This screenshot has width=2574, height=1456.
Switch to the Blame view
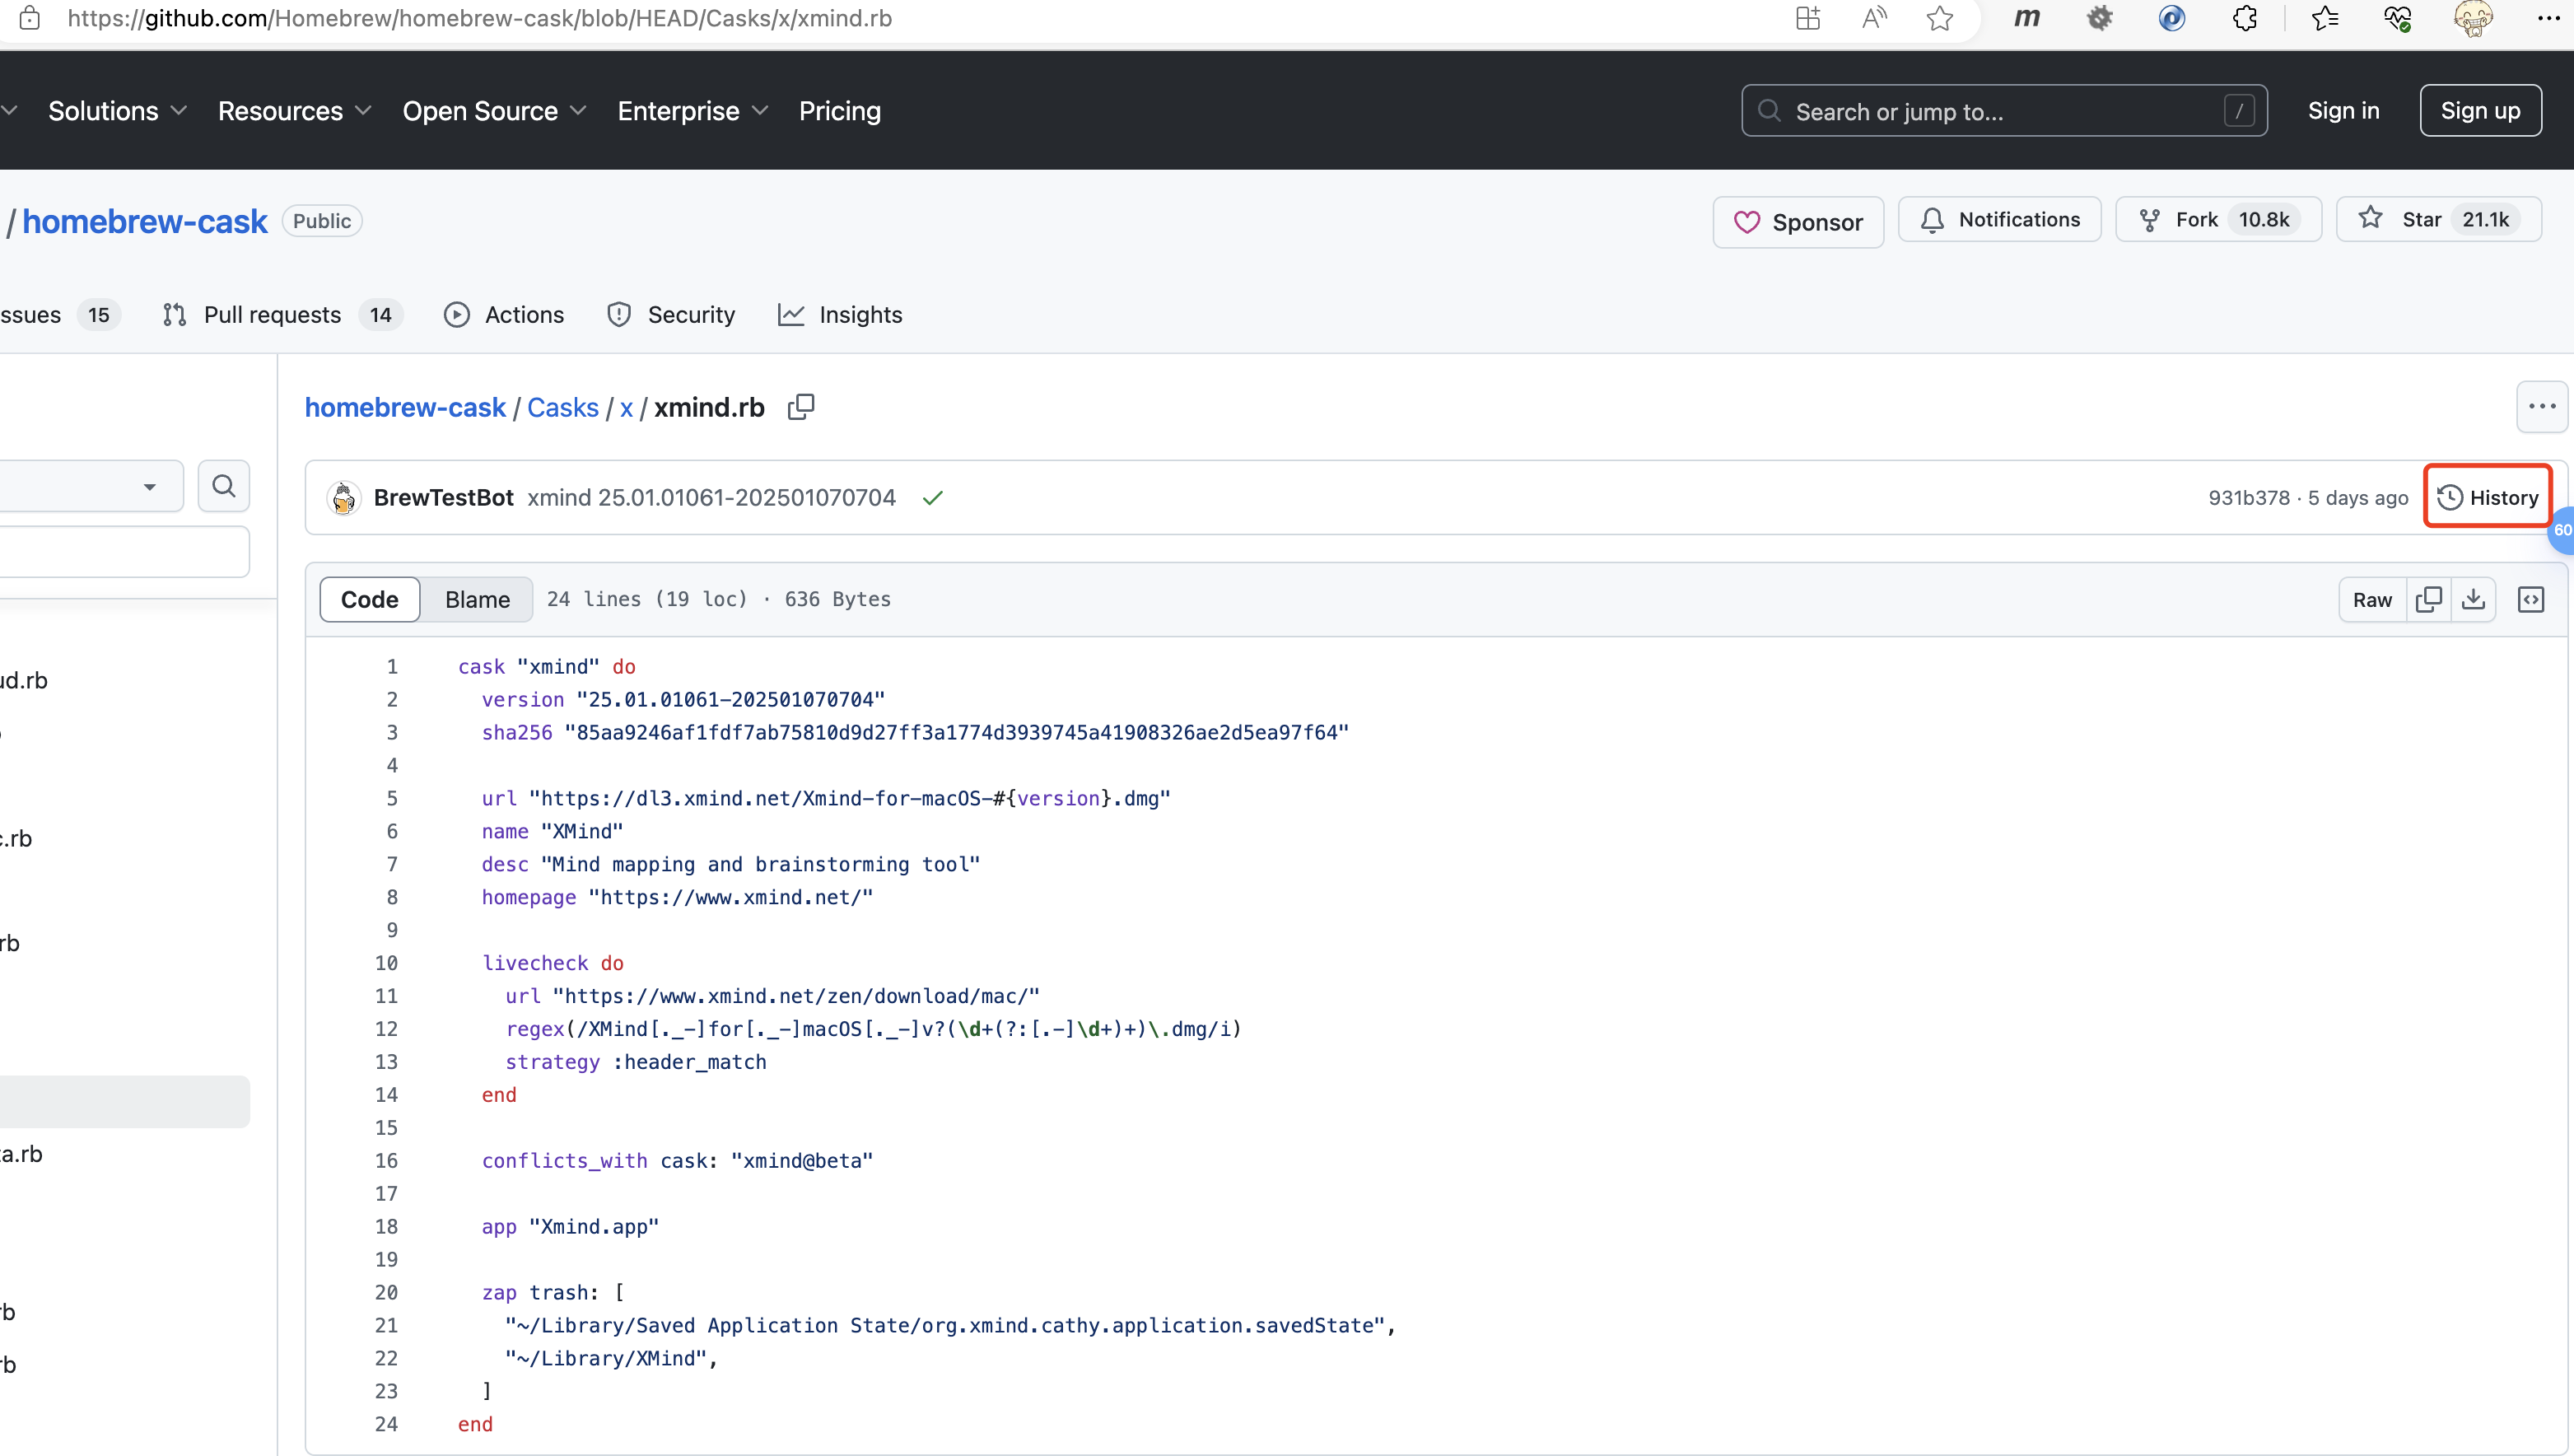477,599
